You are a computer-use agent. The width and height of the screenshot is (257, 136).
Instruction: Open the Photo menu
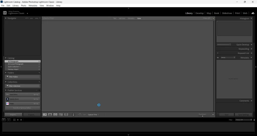[x=23, y=5]
